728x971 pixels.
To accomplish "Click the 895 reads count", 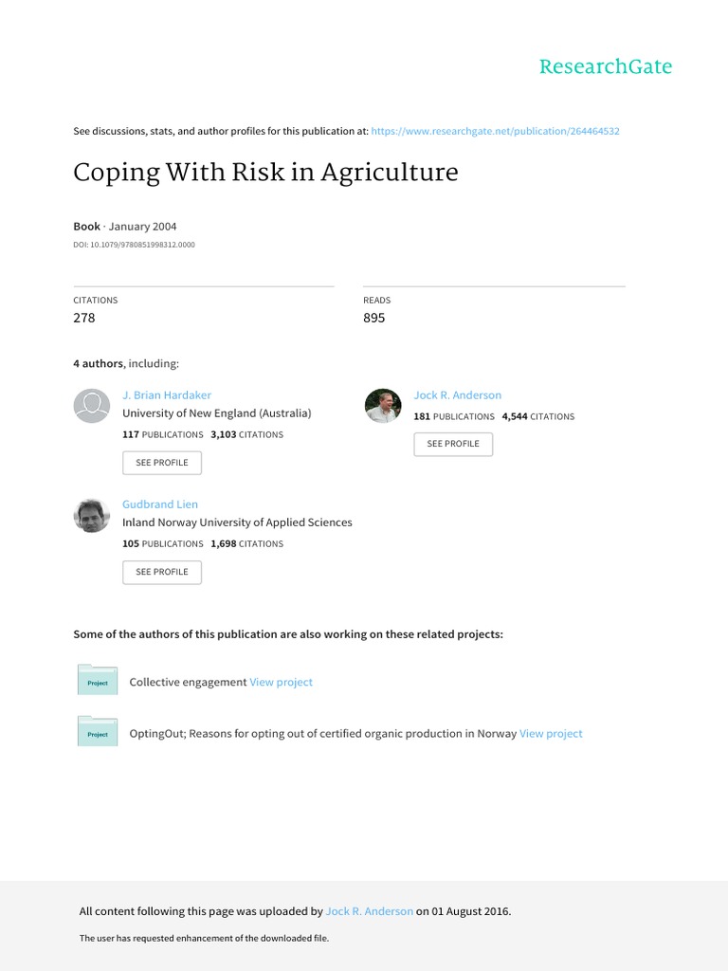I will 374,318.
